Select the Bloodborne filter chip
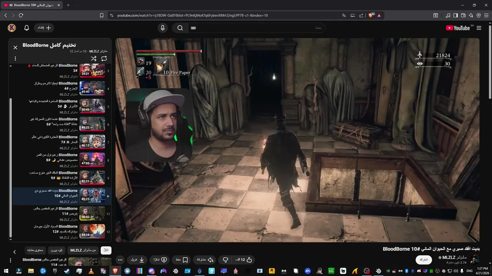 click(x=57, y=250)
